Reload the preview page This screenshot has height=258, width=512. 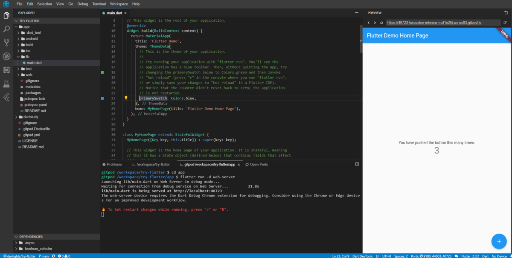tap(381, 23)
